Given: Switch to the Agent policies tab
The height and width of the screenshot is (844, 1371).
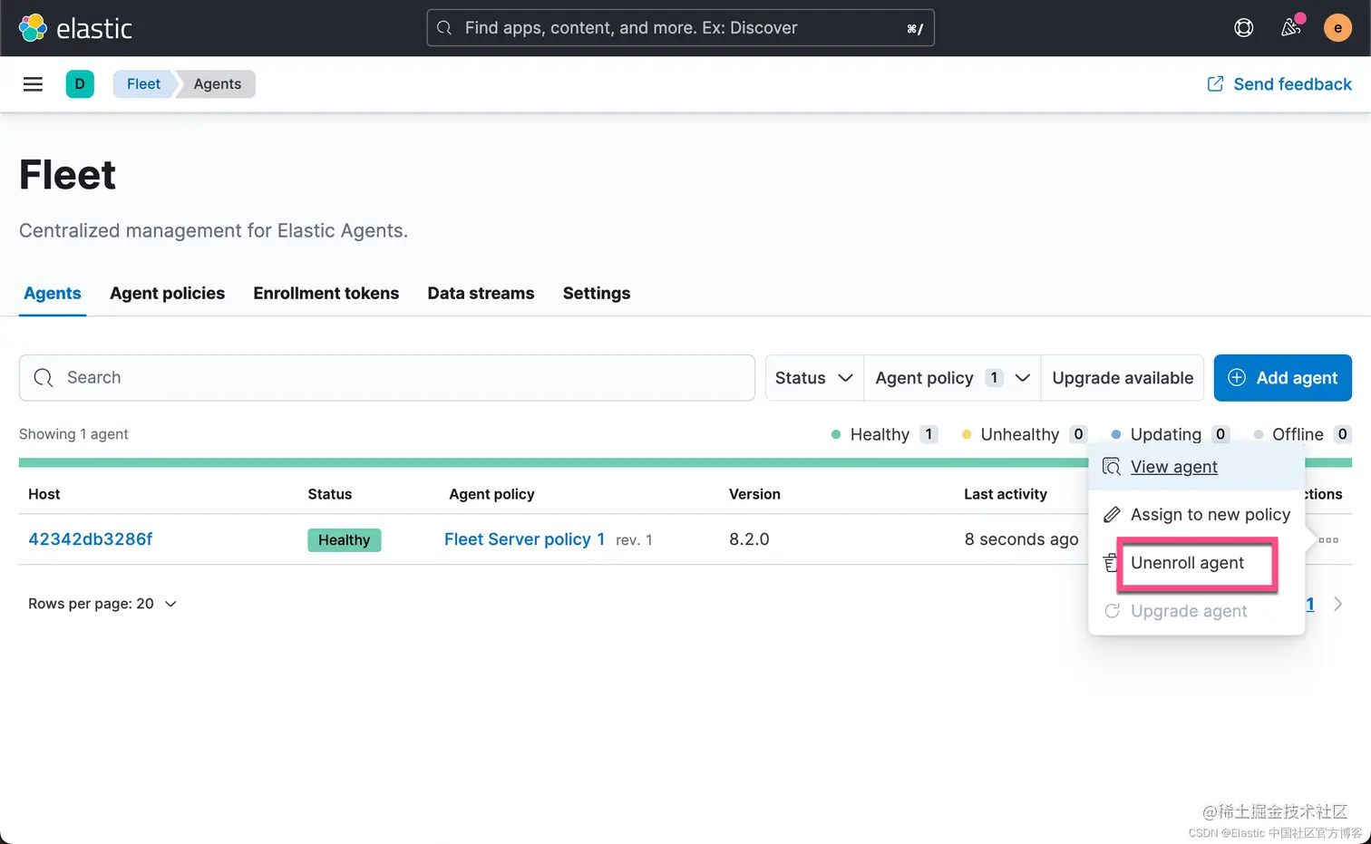Looking at the screenshot, I should (x=168, y=294).
